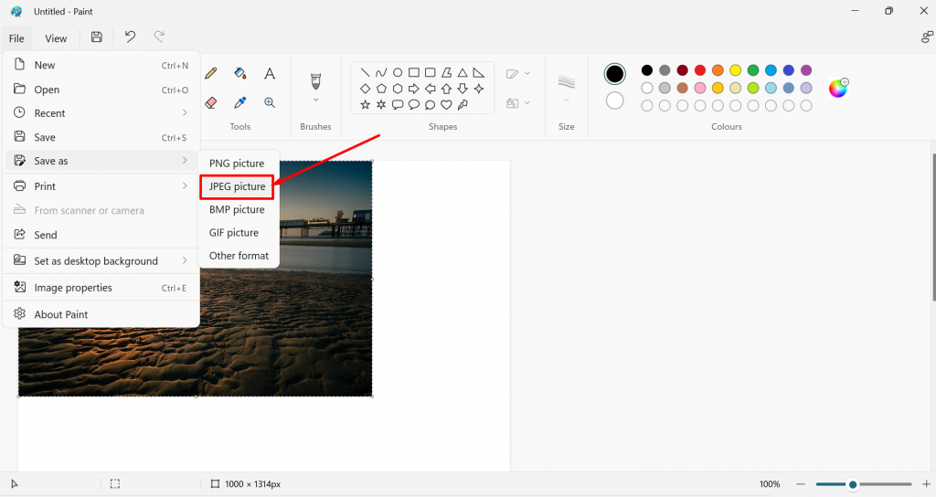The width and height of the screenshot is (936, 497).
Task: Select the Magnifier tool
Action: tap(270, 103)
